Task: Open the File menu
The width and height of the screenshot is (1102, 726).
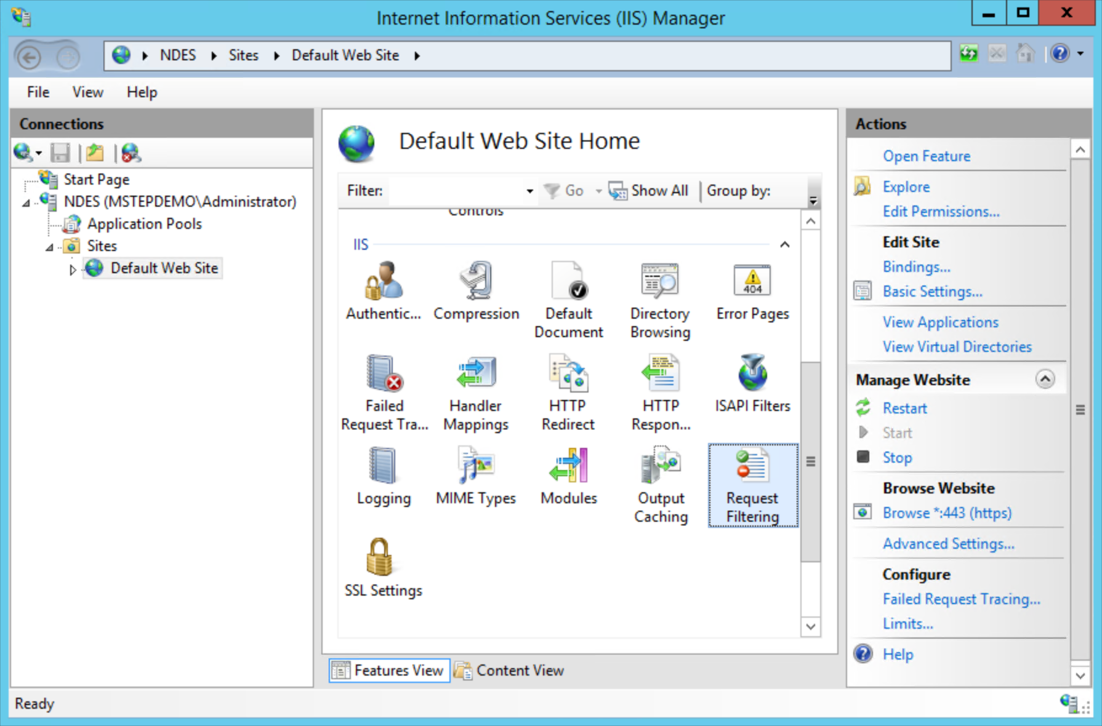Action: 38,92
